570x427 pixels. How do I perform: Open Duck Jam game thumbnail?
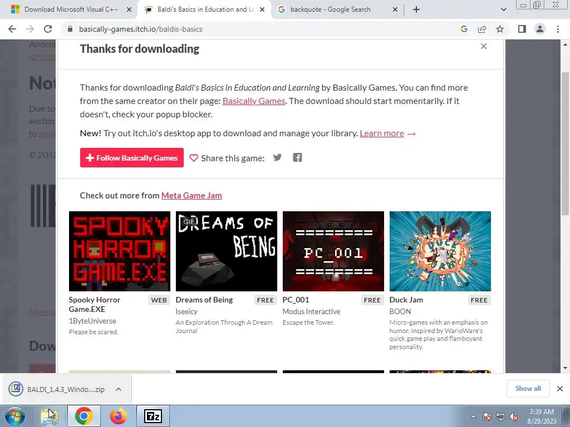tap(440, 251)
